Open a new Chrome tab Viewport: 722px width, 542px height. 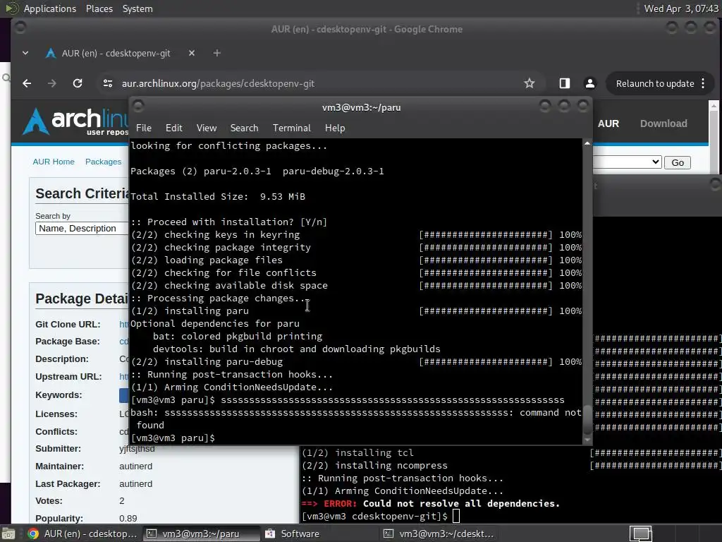(217, 53)
